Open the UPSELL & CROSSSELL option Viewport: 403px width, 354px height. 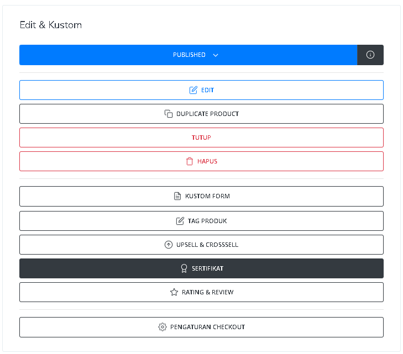[x=201, y=245]
